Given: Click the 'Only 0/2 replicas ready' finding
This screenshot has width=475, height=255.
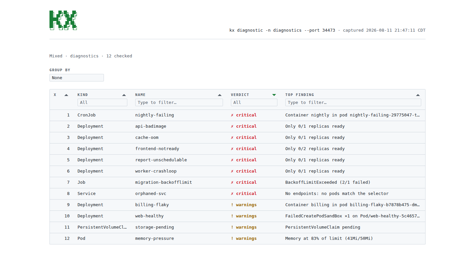Looking at the screenshot, I should [315, 149].
